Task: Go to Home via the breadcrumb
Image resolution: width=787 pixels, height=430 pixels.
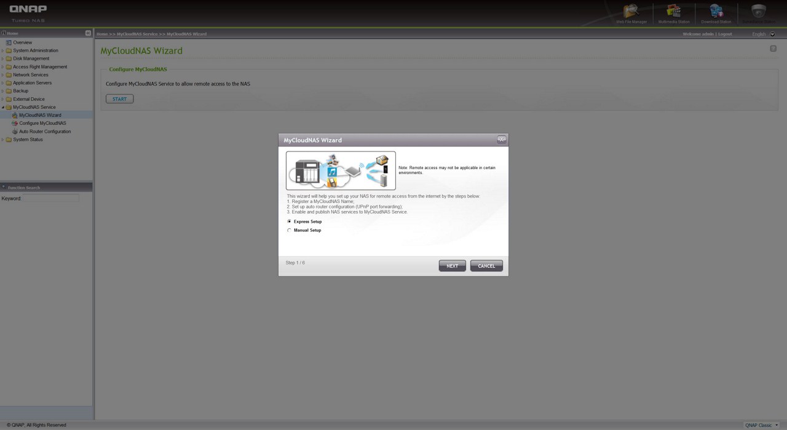Action: pos(102,34)
